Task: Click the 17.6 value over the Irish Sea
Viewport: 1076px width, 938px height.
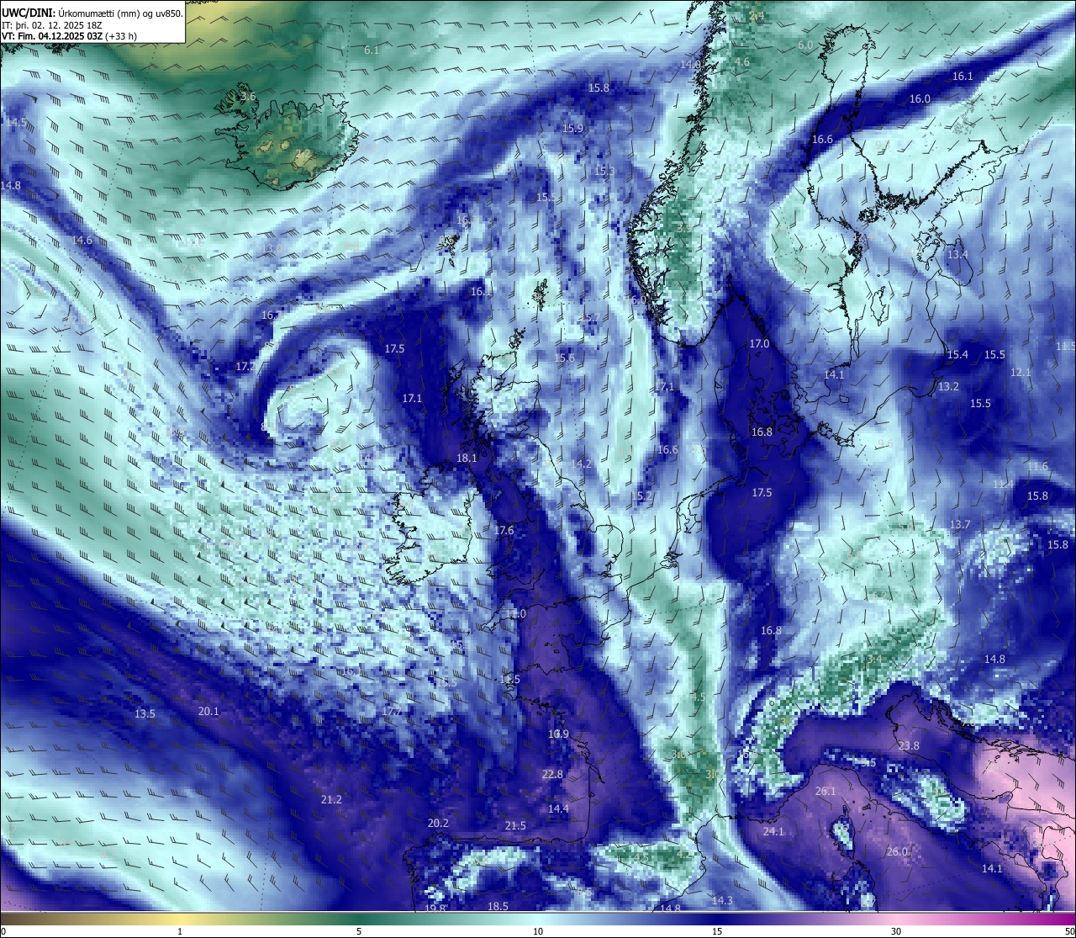Action: point(504,531)
